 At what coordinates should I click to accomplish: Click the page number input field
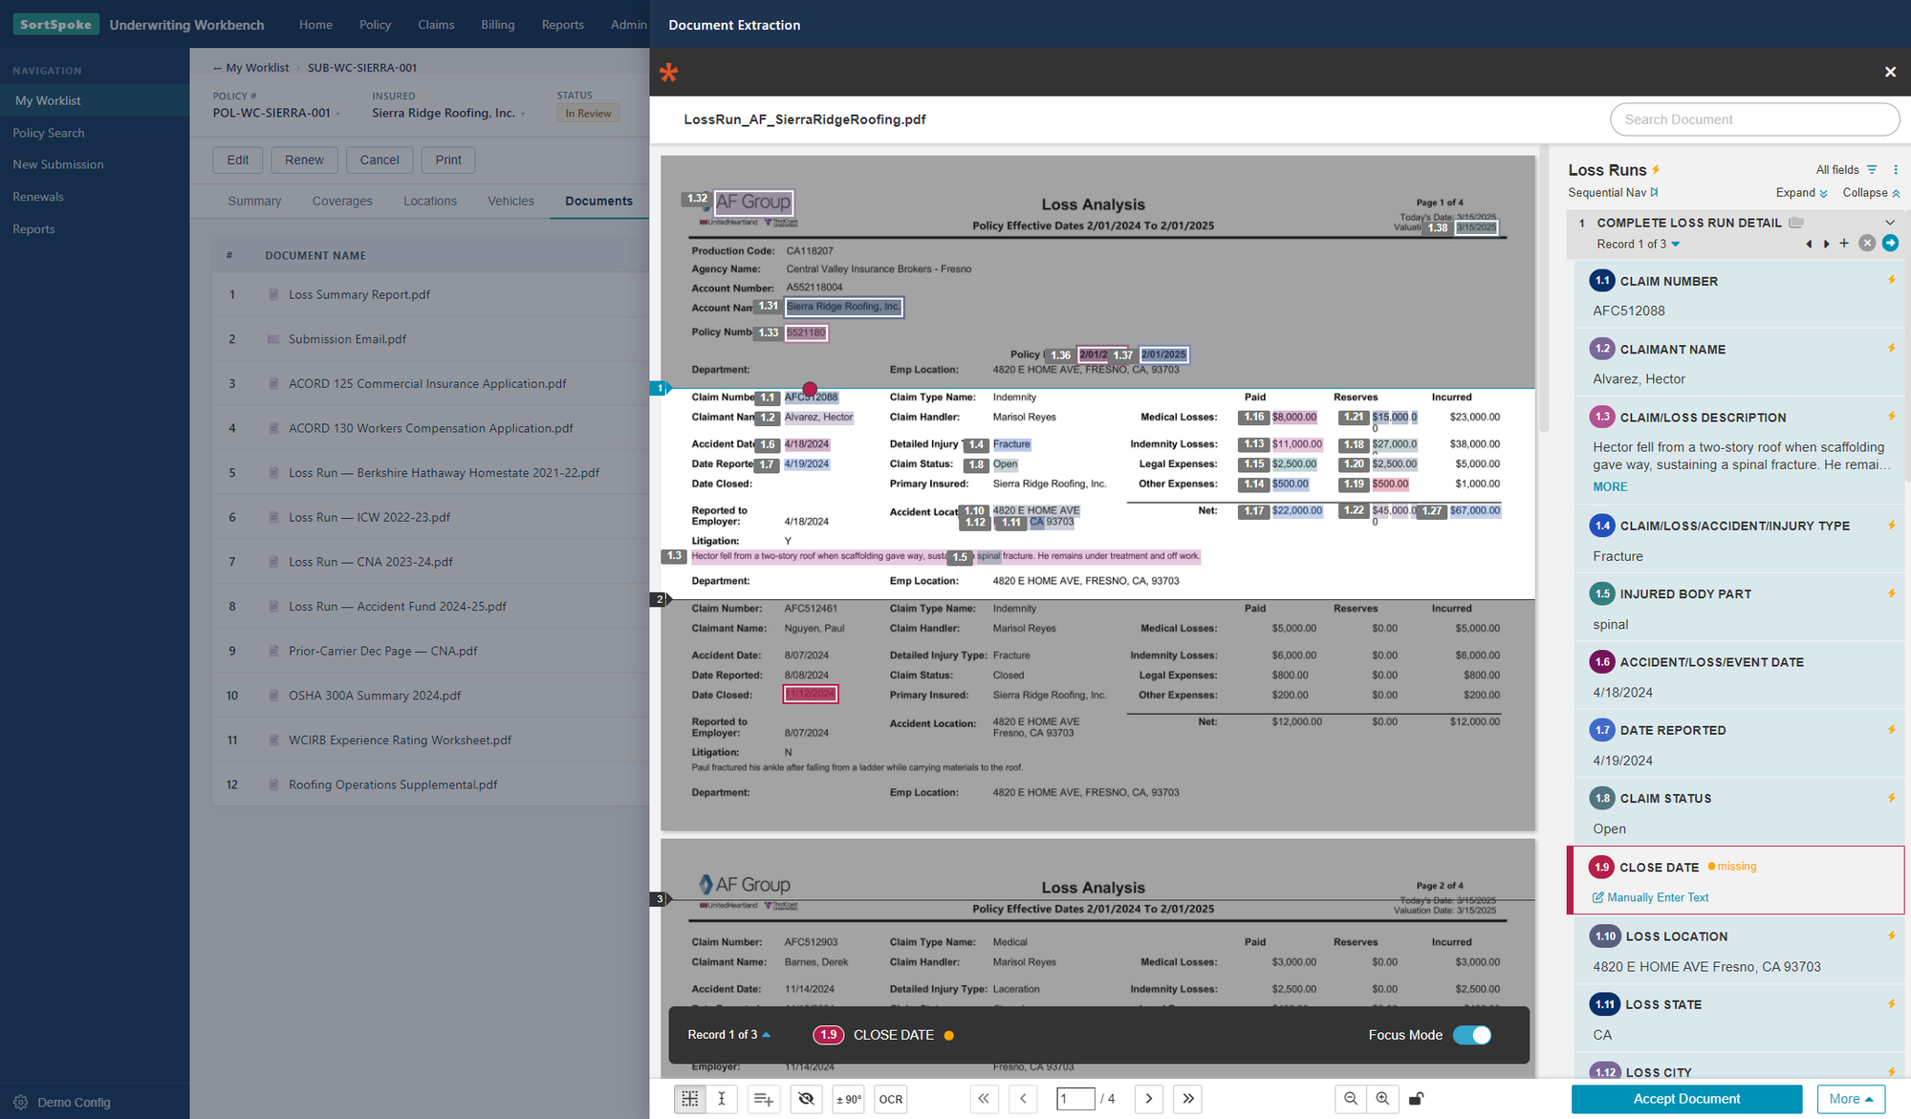click(x=1075, y=1099)
